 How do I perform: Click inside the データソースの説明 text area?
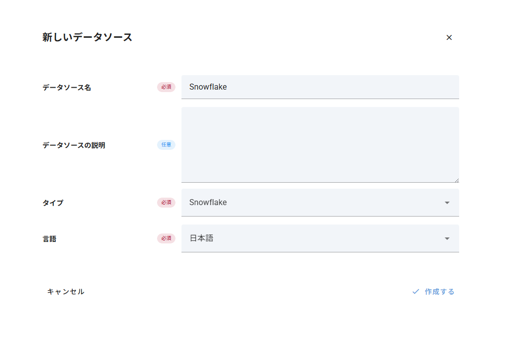click(320, 145)
